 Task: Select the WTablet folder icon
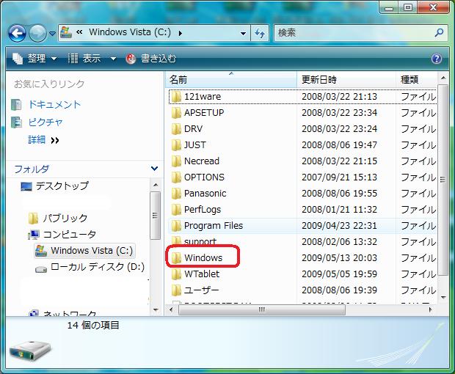tap(176, 274)
